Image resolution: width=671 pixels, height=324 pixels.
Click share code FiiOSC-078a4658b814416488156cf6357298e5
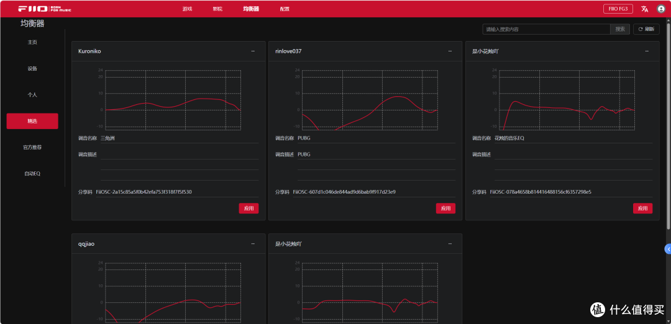tap(541, 192)
